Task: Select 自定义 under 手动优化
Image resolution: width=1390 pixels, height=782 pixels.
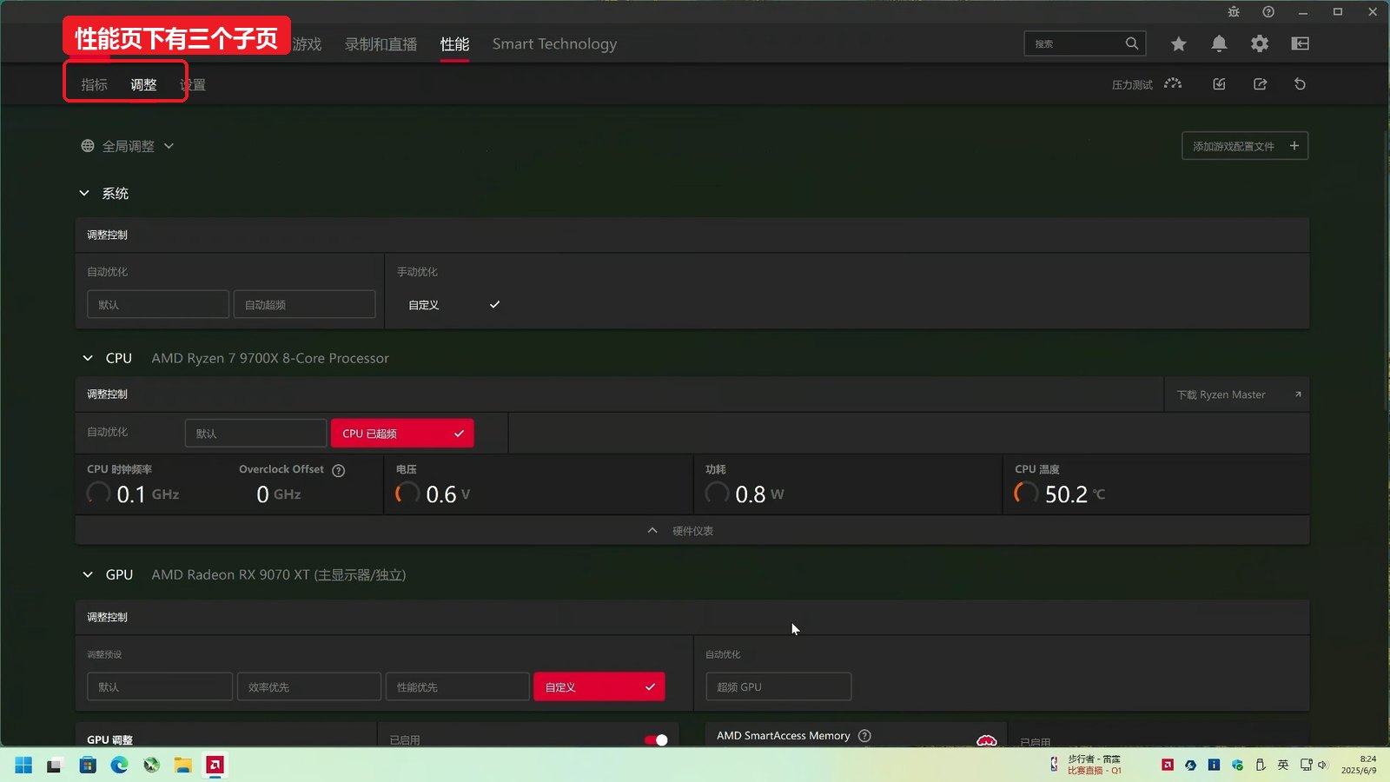Action: 453,305
